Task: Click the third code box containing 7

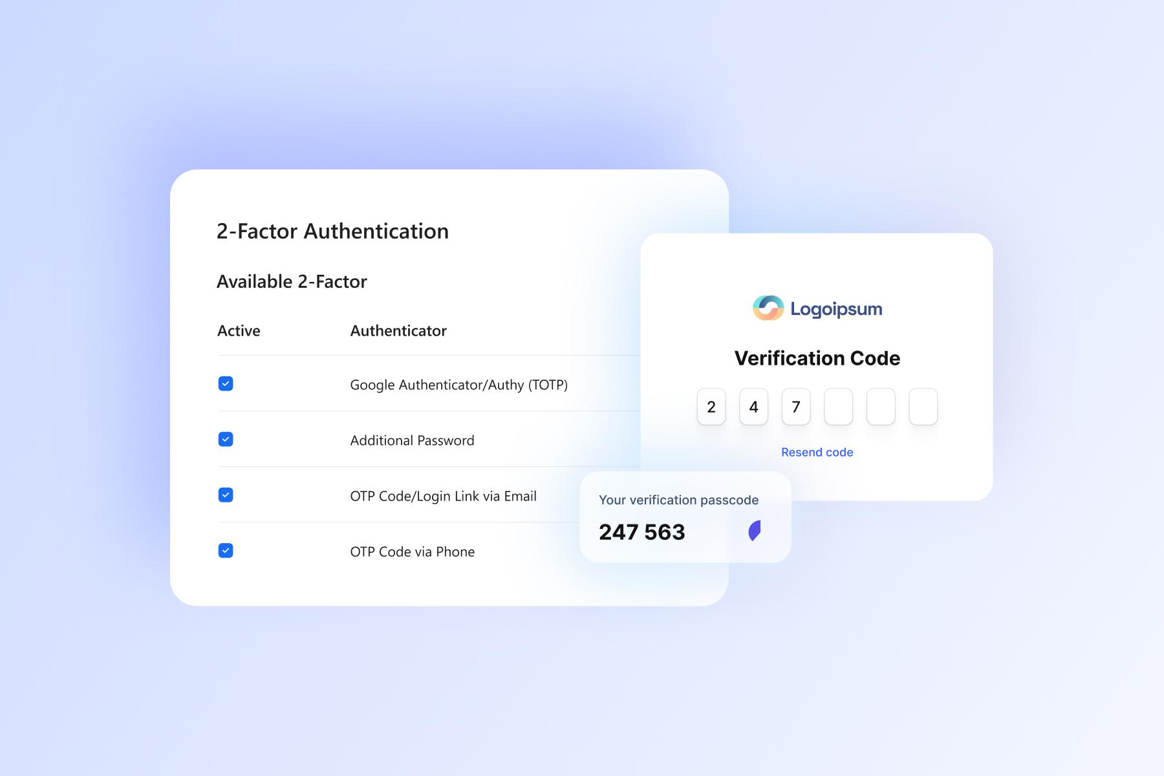Action: (x=796, y=407)
